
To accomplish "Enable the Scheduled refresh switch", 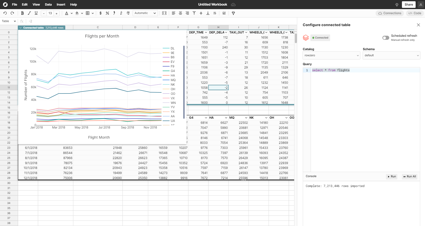I will pyautogui.click(x=385, y=38).
